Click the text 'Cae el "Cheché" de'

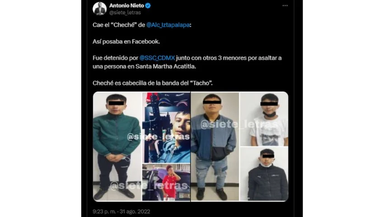tap(119, 25)
